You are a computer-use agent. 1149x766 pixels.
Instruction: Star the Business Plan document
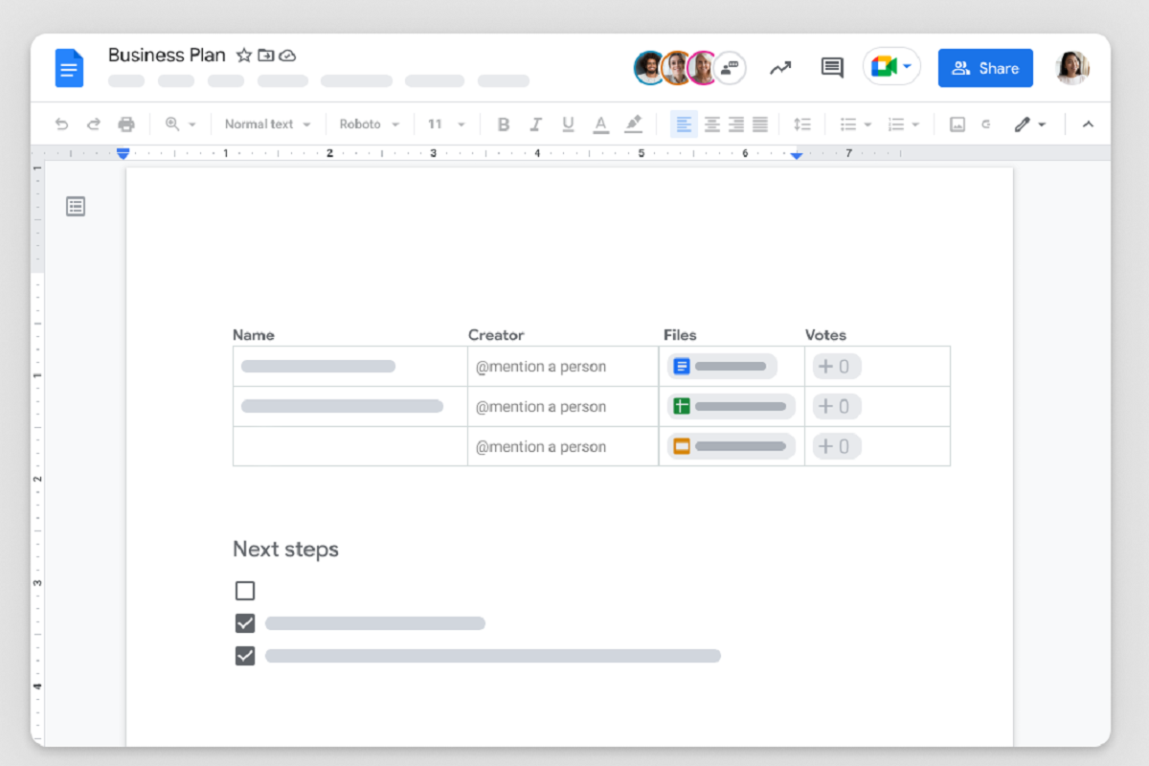244,56
